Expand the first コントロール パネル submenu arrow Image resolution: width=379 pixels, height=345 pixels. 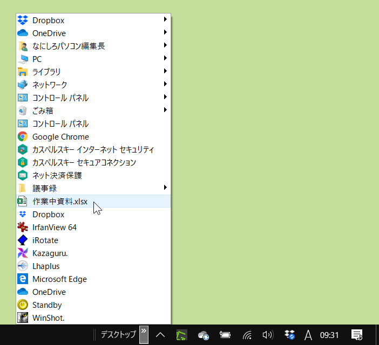pos(165,96)
